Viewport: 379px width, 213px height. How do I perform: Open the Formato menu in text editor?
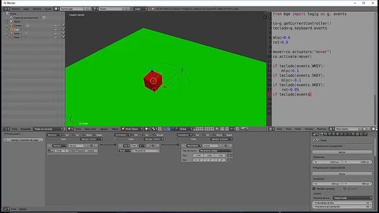pos(309,129)
